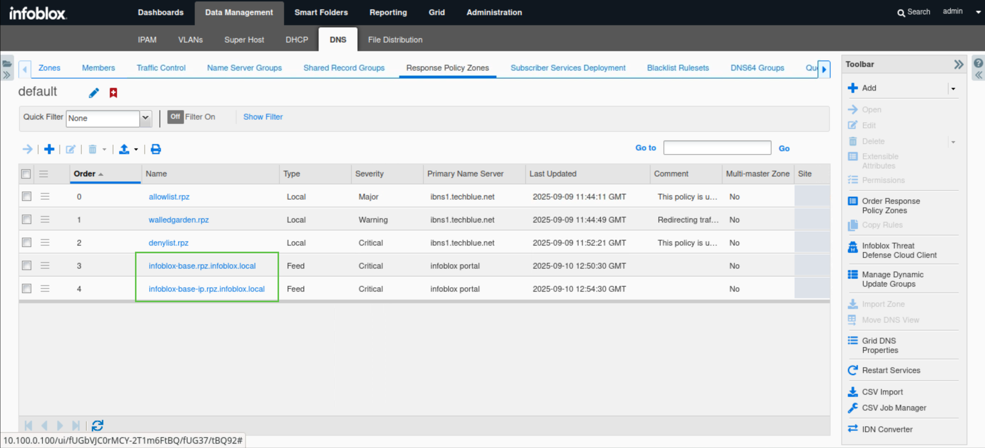Viewport: 985px width, 448px height.
Task: Click the Go to input field
Action: (x=716, y=148)
